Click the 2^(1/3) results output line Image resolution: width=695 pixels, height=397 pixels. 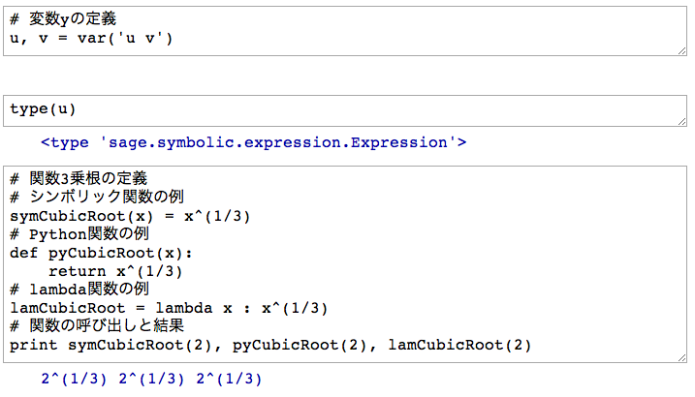[x=151, y=379]
